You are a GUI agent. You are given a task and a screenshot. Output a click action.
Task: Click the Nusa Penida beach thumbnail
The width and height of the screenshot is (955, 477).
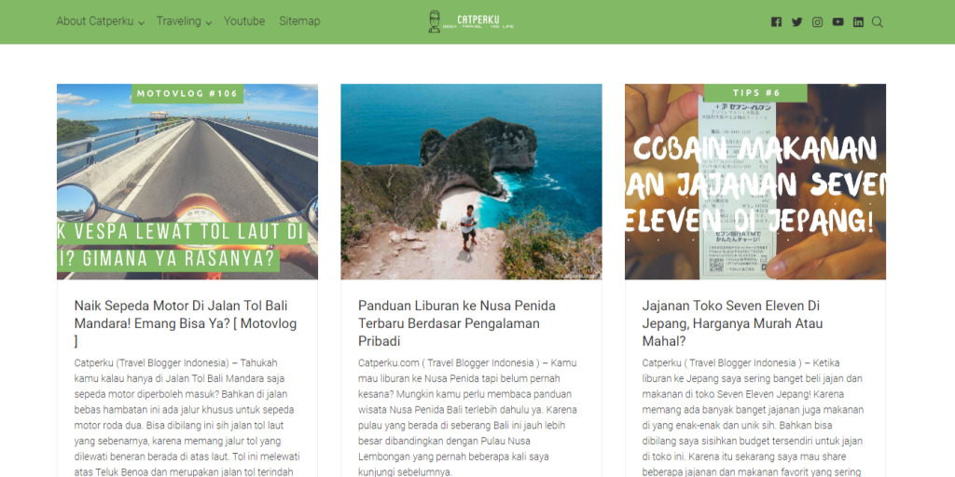(471, 182)
